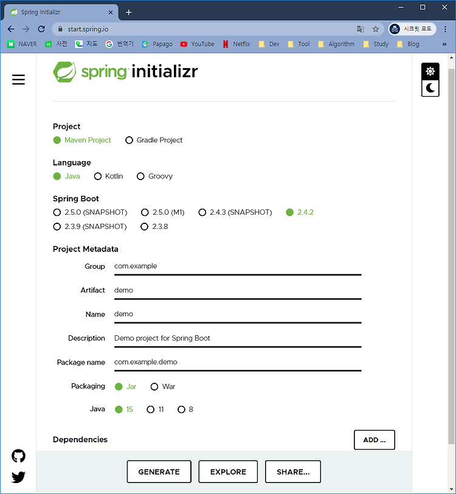Click the site lock icon
Screen dimensions: 456x494
coord(60,29)
